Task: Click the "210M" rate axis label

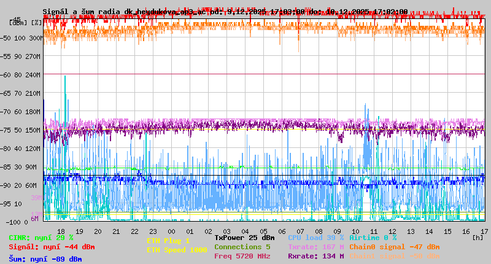Action: pyautogui.click(x=33, y=93)
